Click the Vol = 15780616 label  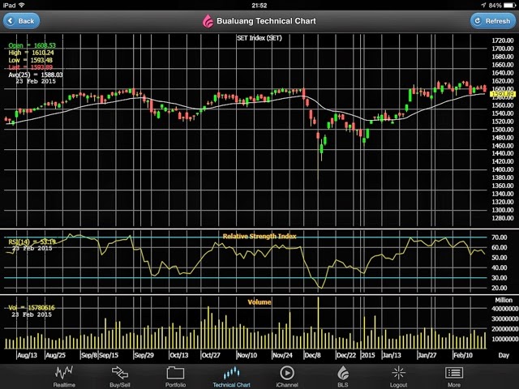point(32,307)
